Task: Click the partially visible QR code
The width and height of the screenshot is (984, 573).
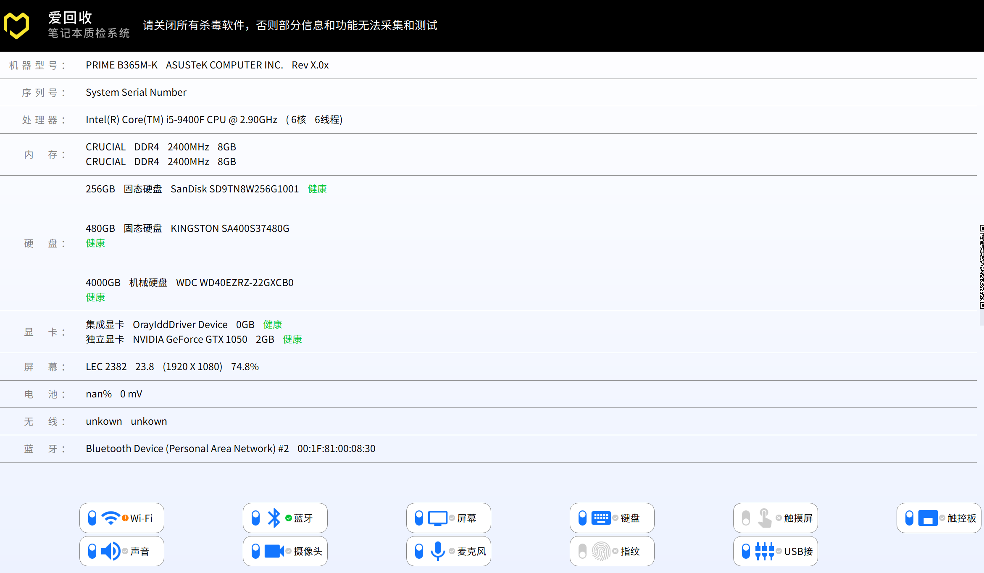Action: pos(982,267)
